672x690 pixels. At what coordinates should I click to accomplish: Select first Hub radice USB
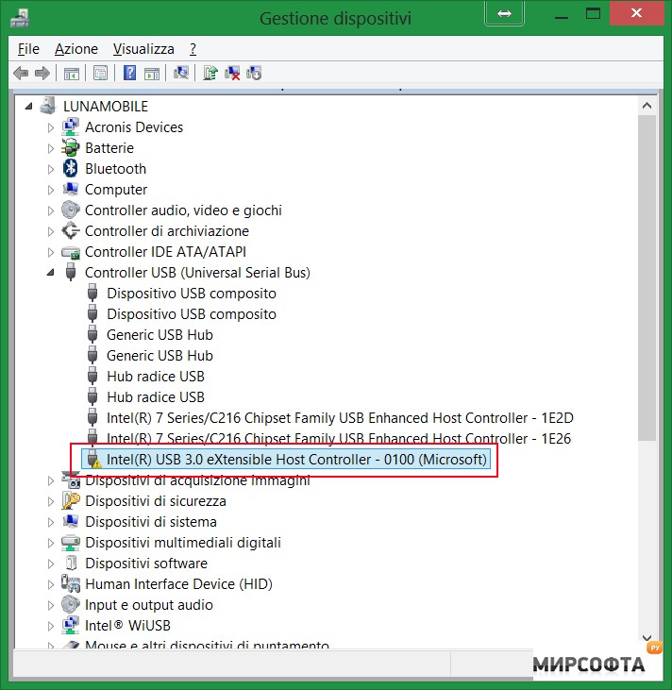click(156, 377)
